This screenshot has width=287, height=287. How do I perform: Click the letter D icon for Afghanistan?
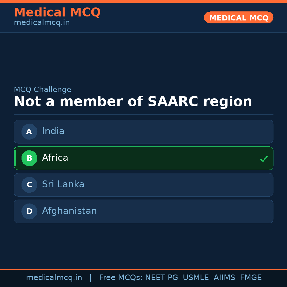point(29,211)
